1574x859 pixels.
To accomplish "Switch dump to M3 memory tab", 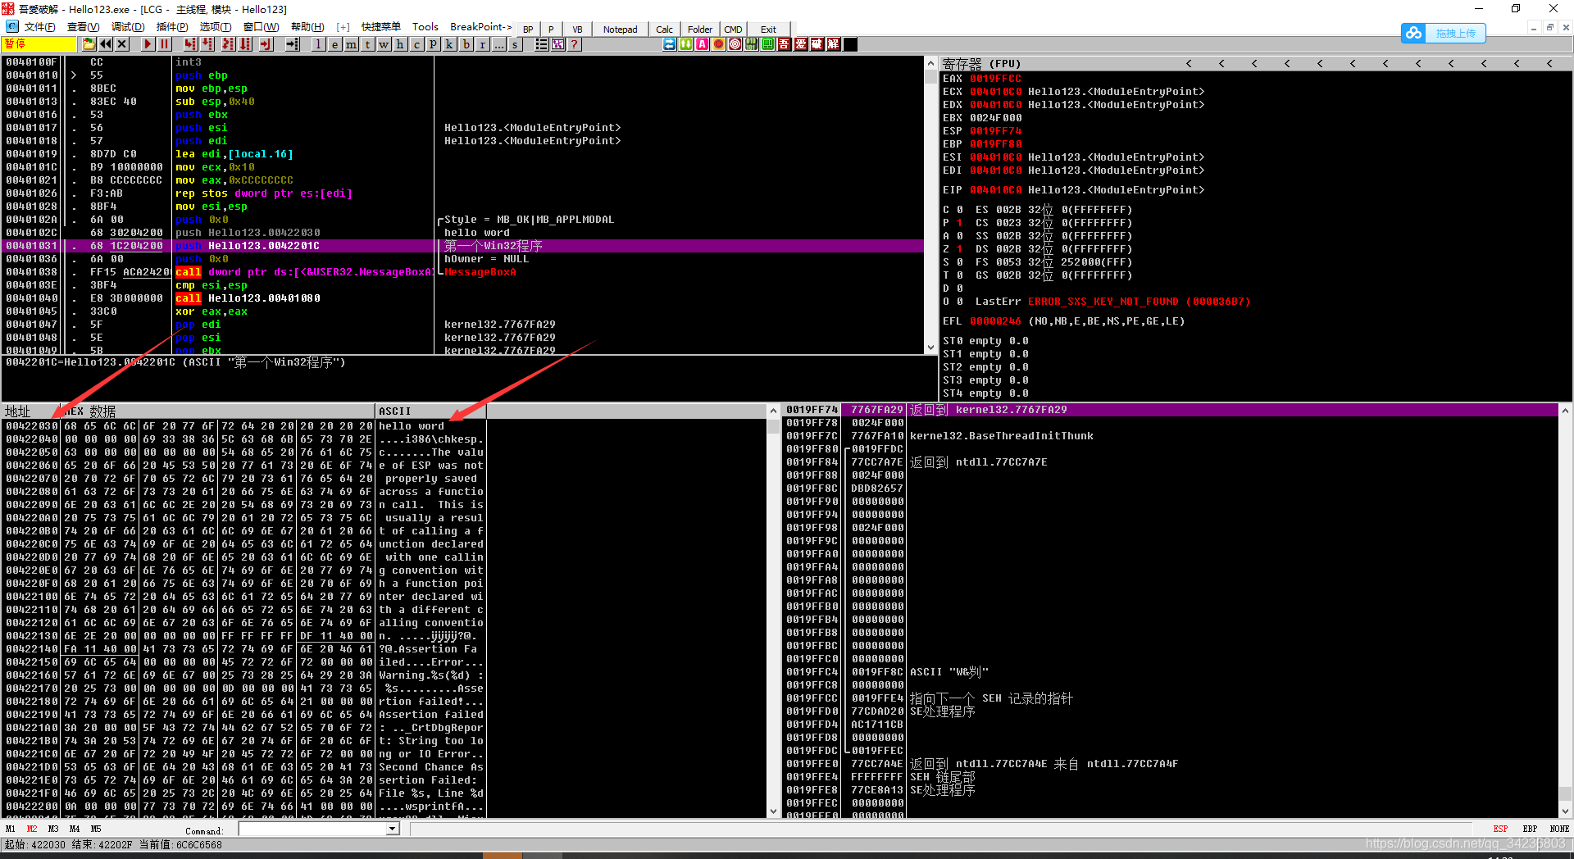I will pyautogui.click(x=53, y=829).
